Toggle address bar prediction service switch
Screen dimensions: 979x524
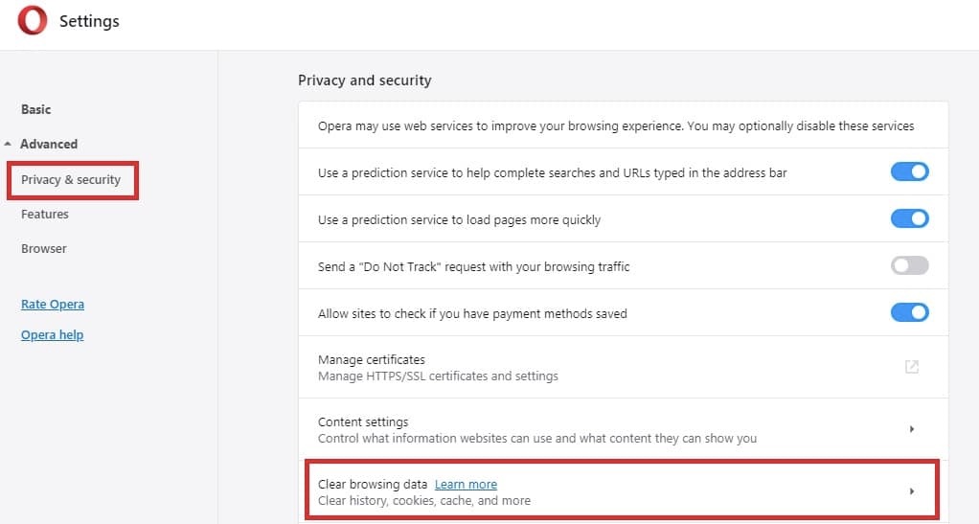point(909,172)
